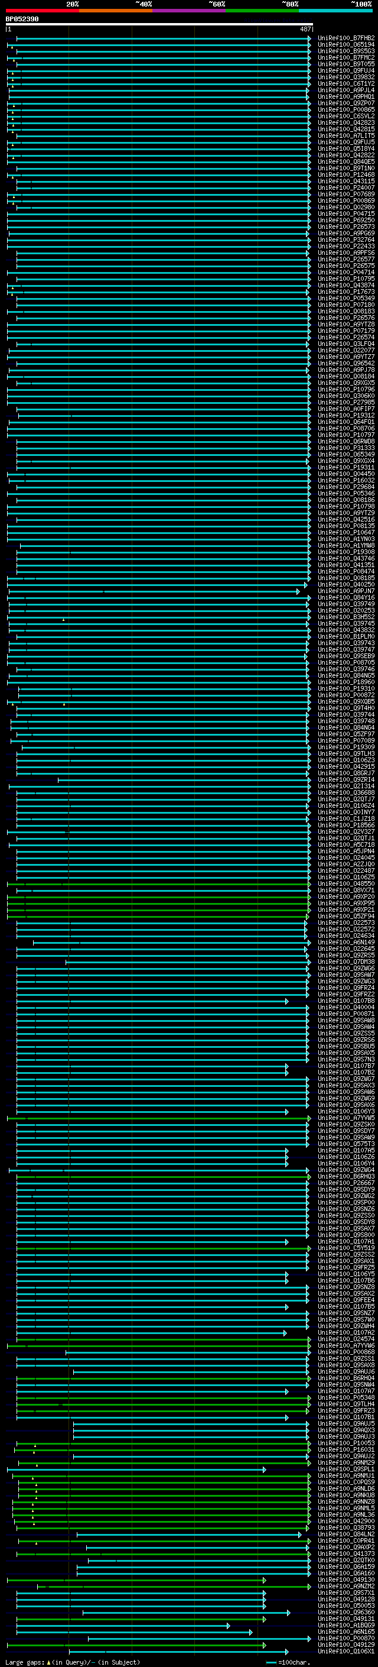This screenshot has height=1667, width=378.
Task: Select label UniRef100_Q2I314
Action: coord(346,786)
